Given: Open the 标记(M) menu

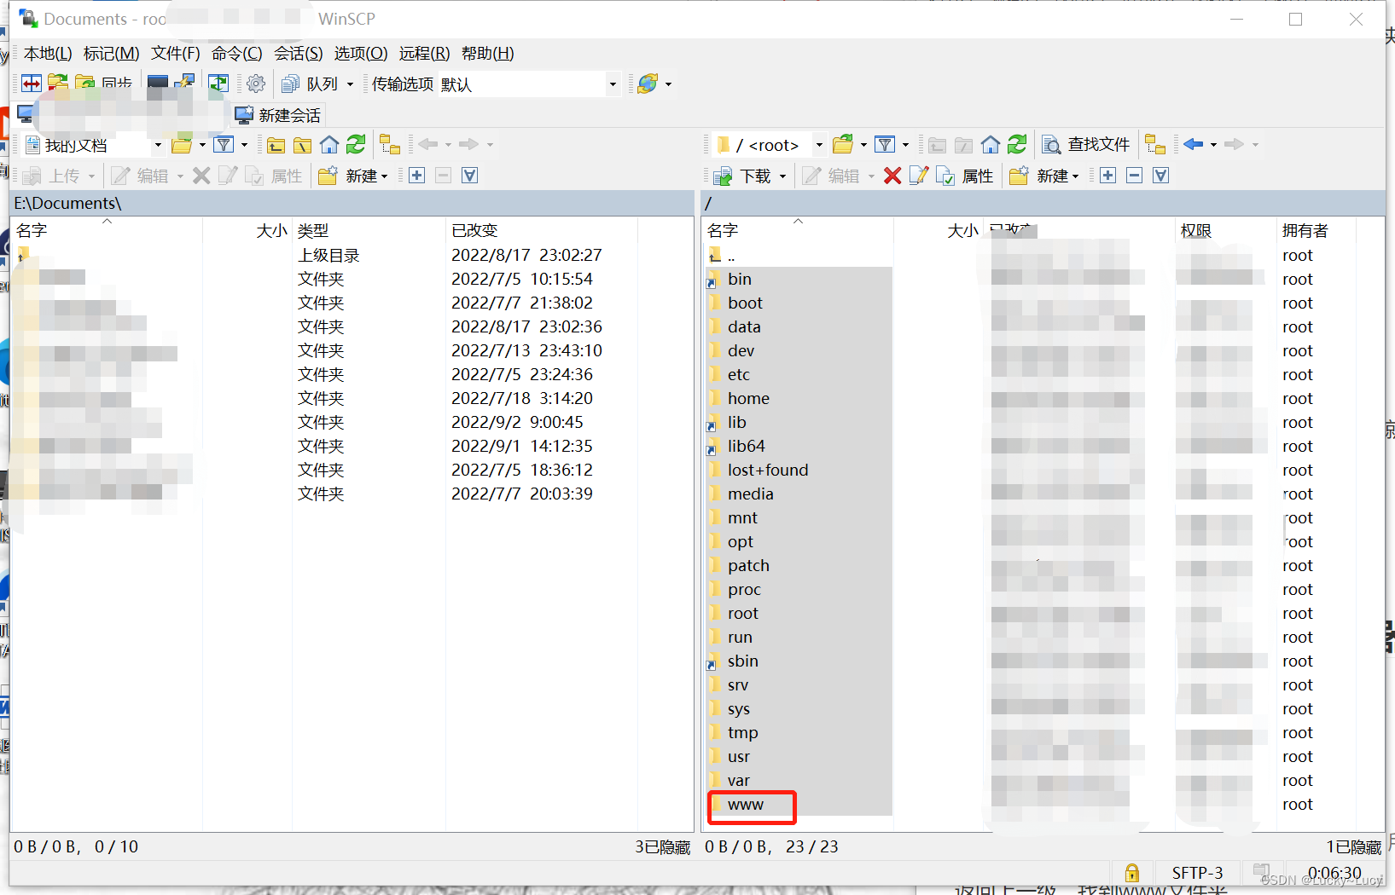Looking at the screenshot, I should coord(112,54).
